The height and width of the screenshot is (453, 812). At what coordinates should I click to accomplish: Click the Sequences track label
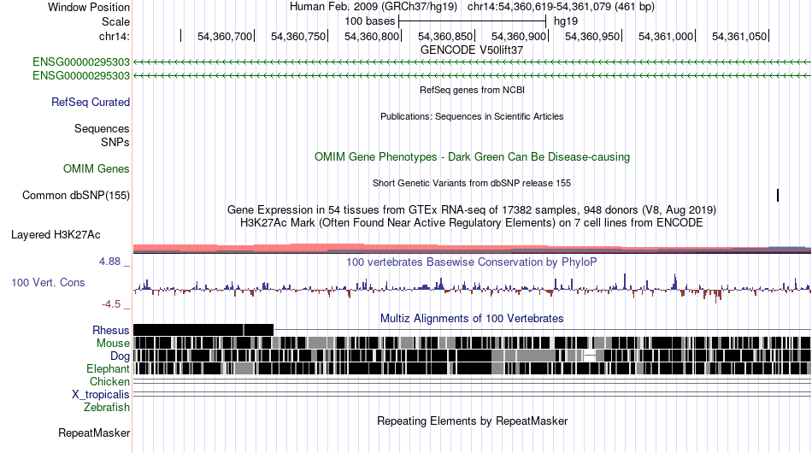pos(102,128)
